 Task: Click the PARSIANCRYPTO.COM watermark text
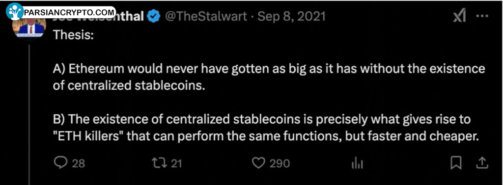[x=69, y=12]
